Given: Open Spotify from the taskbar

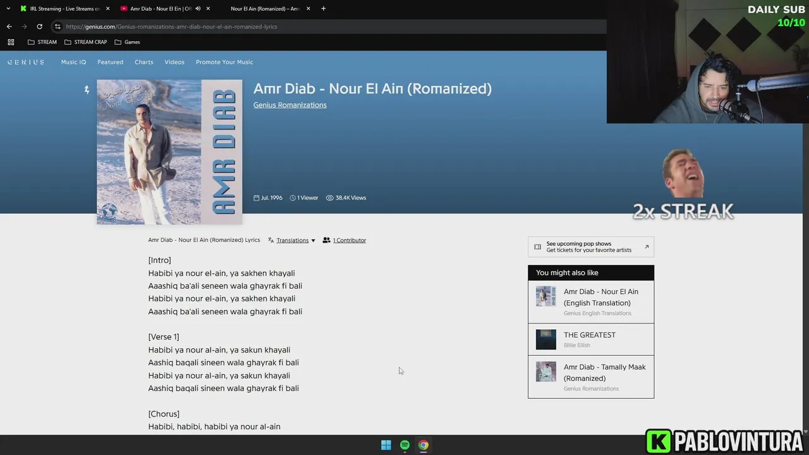Looking at the screenshot, I should pos(404,445).
